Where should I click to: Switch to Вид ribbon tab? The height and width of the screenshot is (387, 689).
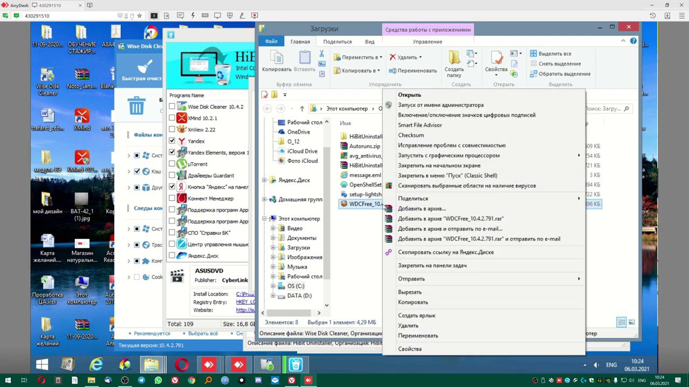pos(370,41)
